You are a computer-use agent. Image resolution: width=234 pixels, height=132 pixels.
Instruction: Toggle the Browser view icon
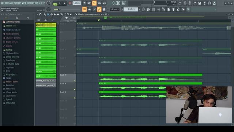[163, 10]
